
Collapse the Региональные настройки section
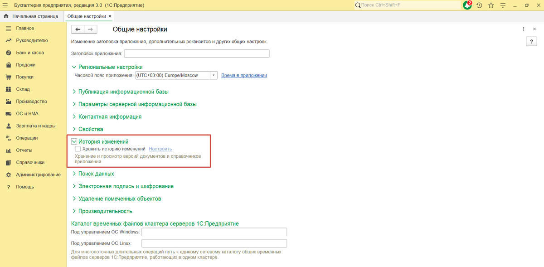[x=74, y=67]
